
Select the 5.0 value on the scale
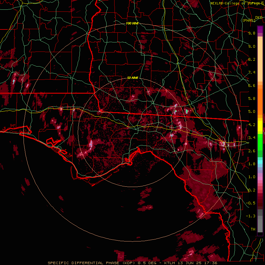pyautogui.click(x=252, y=112)
